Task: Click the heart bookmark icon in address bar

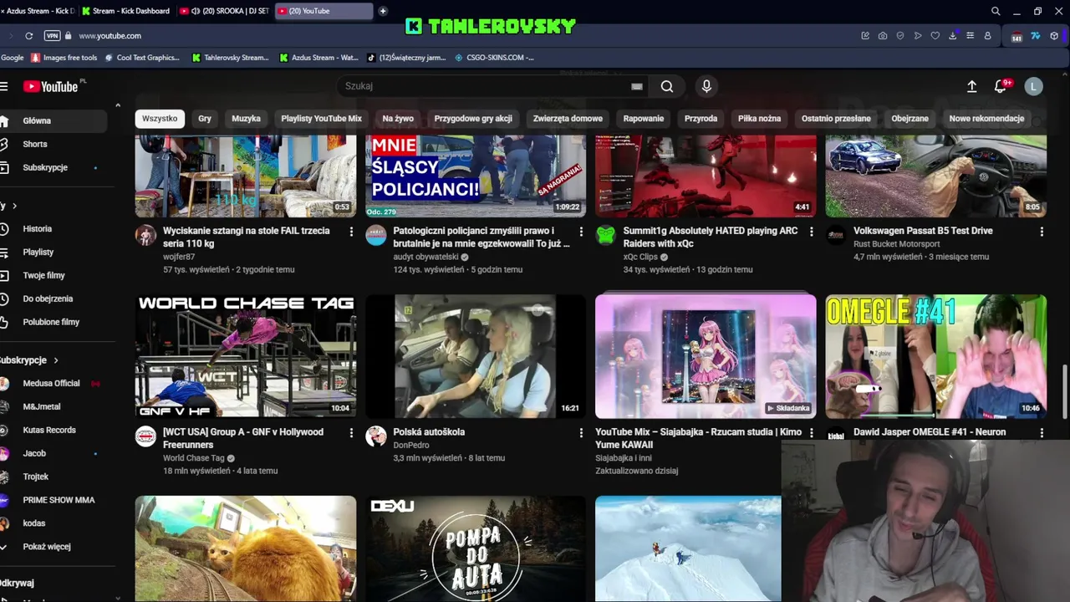Action: 935,36
